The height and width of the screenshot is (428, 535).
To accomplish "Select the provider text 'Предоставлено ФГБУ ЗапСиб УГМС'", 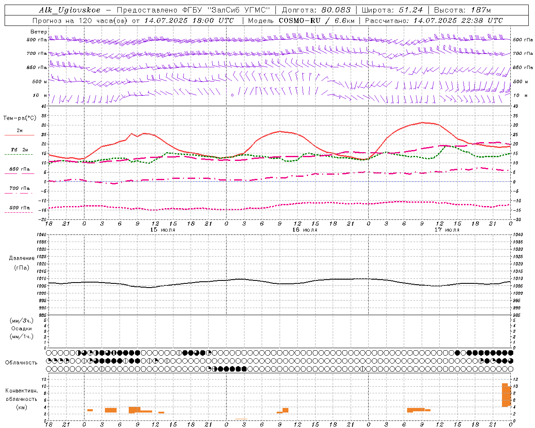I will 194,10.
